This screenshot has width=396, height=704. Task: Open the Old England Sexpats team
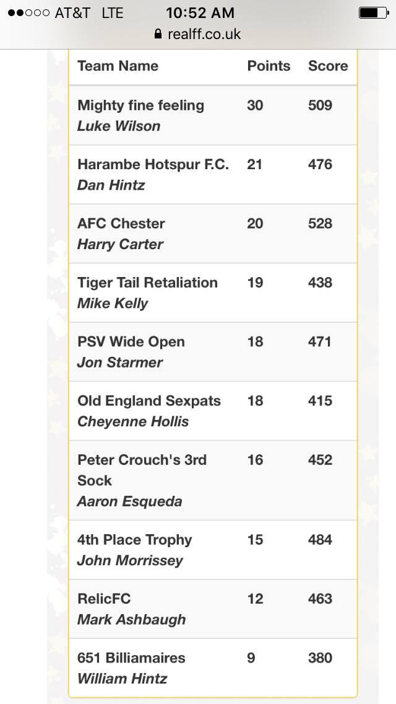pos(149,401)
